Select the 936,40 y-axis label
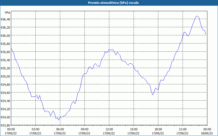 (5, 19)
